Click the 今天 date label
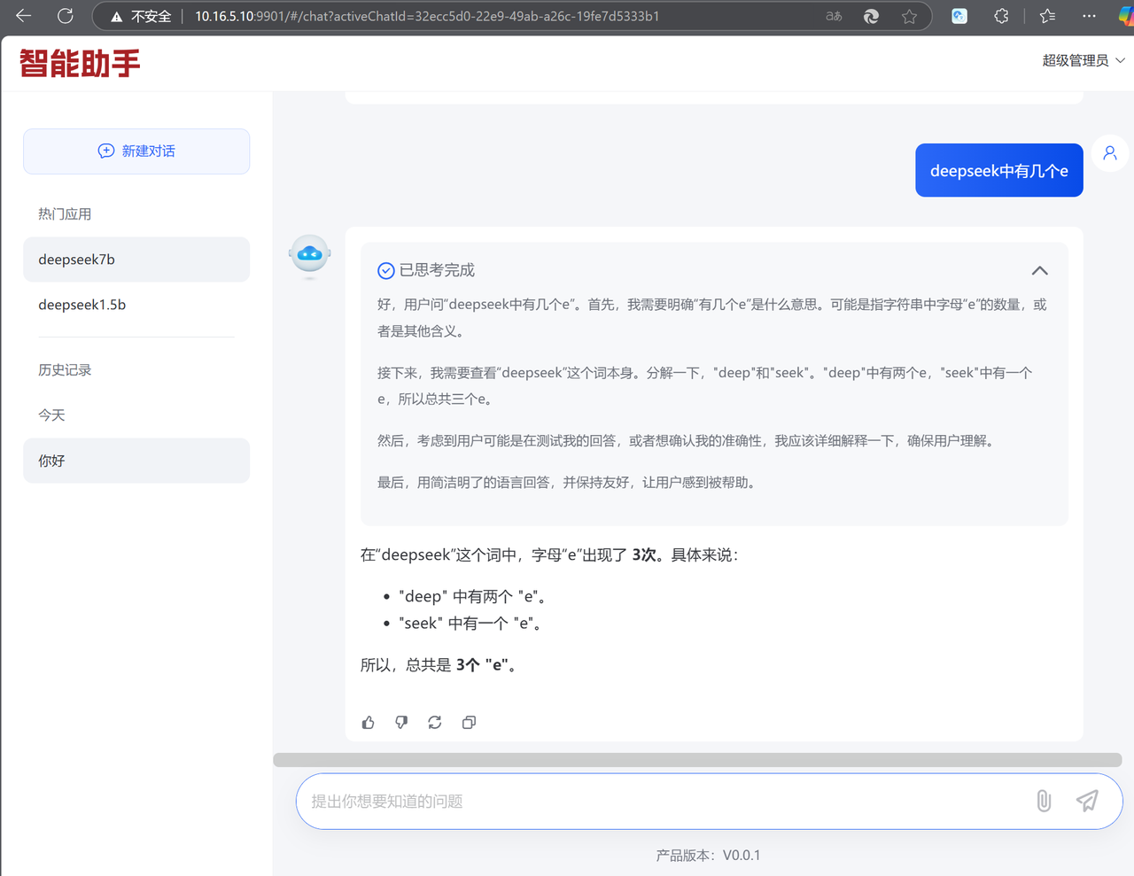 [x=51, y=415]
